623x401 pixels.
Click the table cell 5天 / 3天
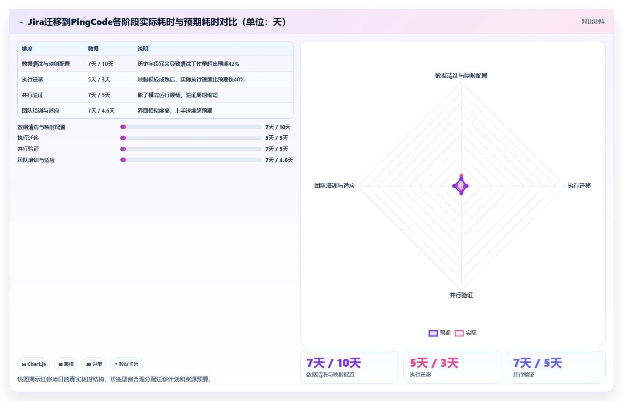point(99,80)
